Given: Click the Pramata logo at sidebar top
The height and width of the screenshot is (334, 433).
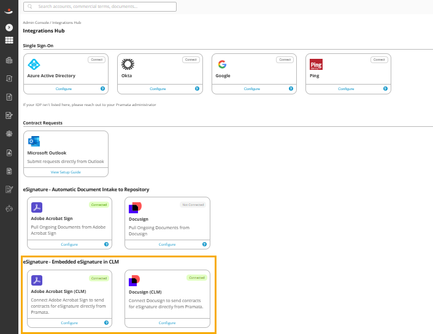Looking at the screenshot, I should (x=9, y=10).
